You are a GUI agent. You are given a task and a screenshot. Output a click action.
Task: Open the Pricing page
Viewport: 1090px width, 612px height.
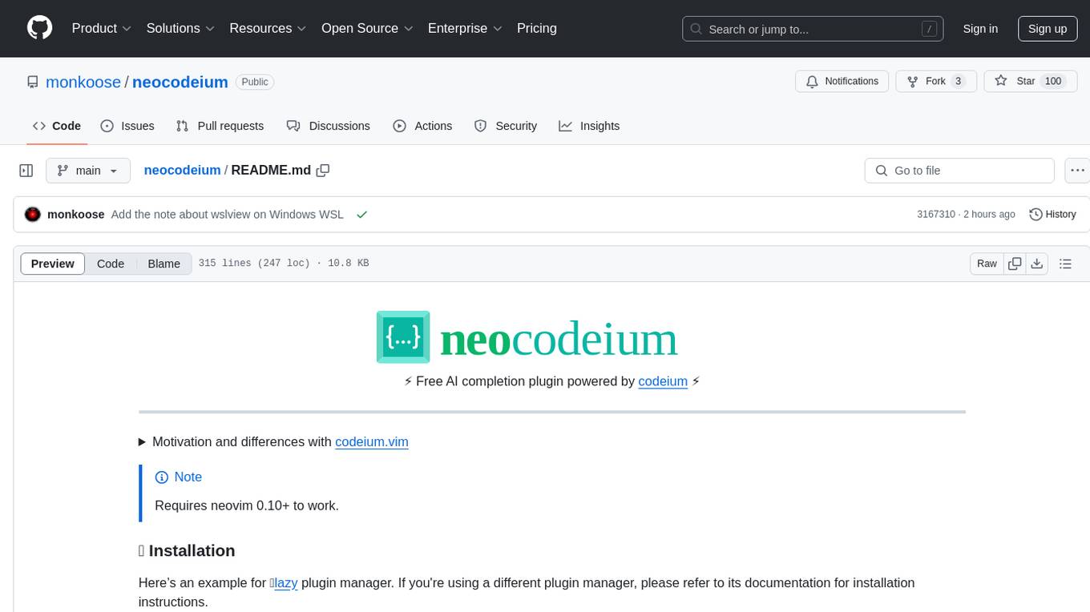[x=537, y=28]
